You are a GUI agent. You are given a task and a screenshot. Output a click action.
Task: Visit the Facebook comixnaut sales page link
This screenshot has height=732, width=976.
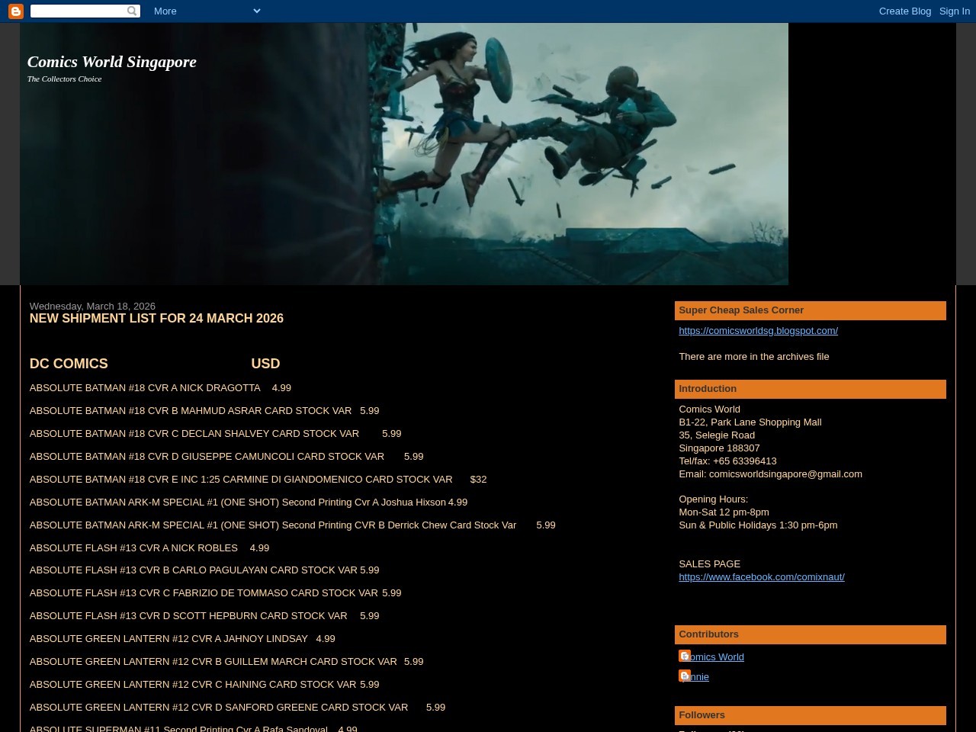pyautogui.click(x=761, y=577)
